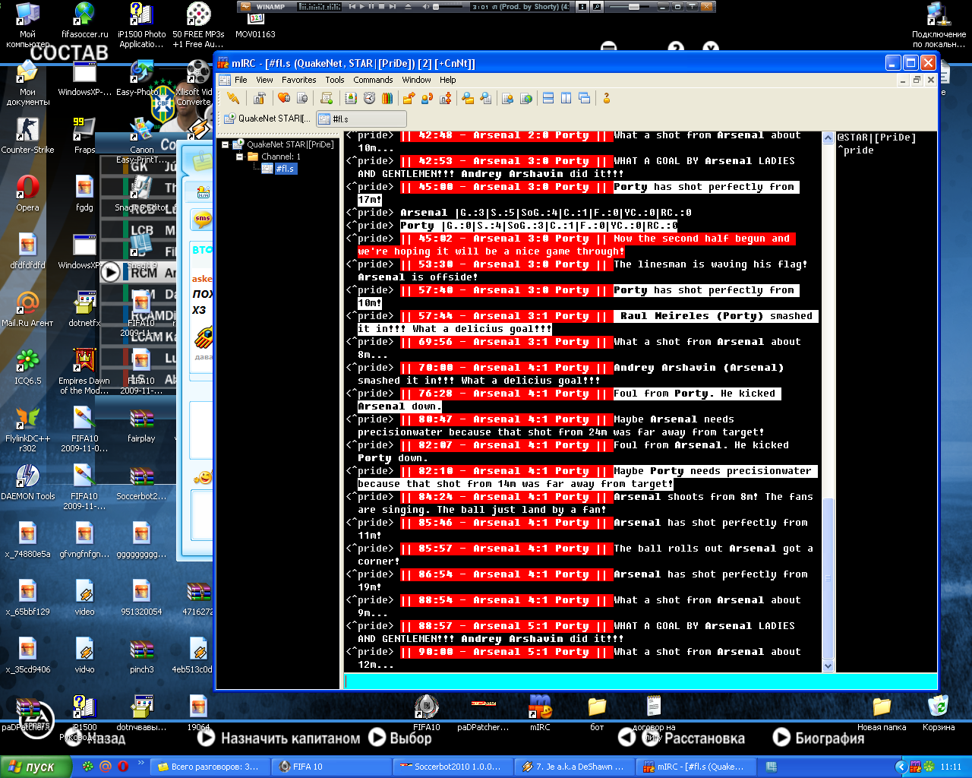972x778 pixels.
Task: Click Биография in FIFA window
Action: tap(819, 738)
